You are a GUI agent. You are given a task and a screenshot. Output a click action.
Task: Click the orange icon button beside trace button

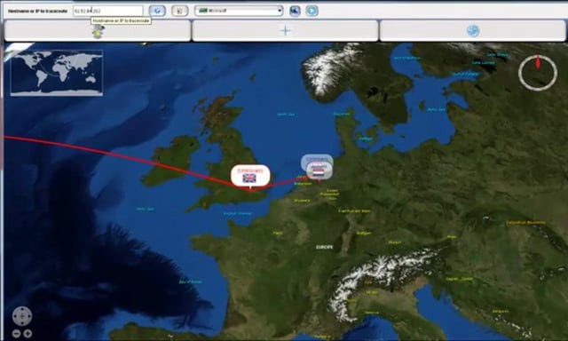(x=179, y=11)
